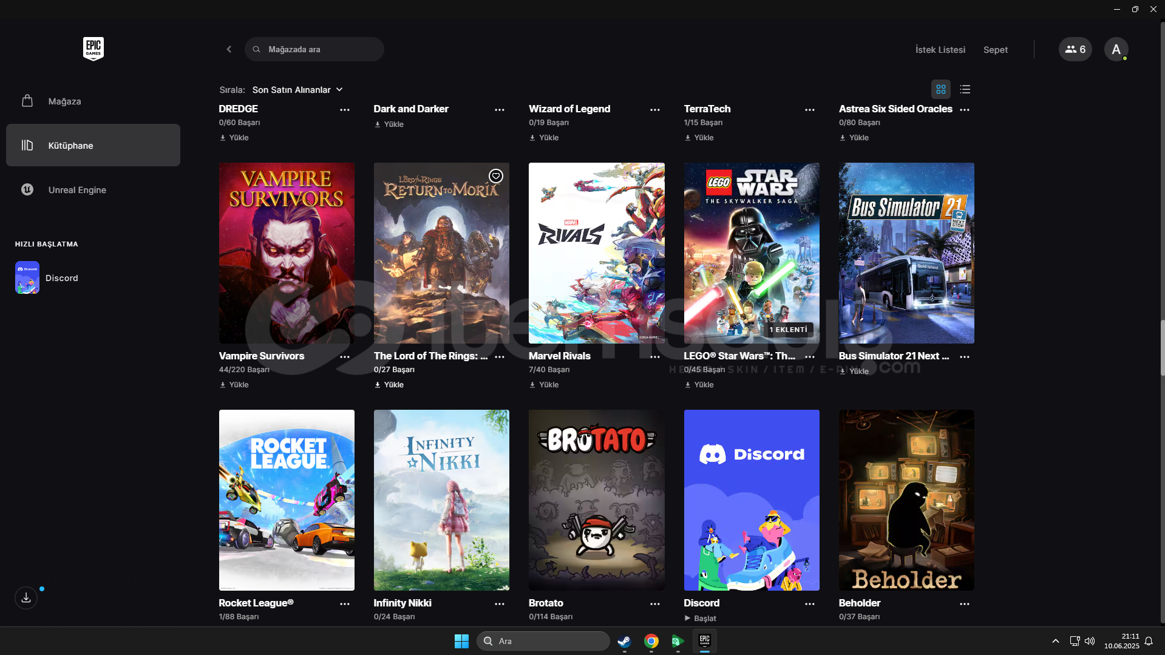Open Unreal Engine section
This screenshot has width=1165, height=655.
click(93, 189)
